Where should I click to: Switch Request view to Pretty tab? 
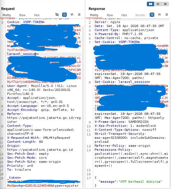pos(7,15)
